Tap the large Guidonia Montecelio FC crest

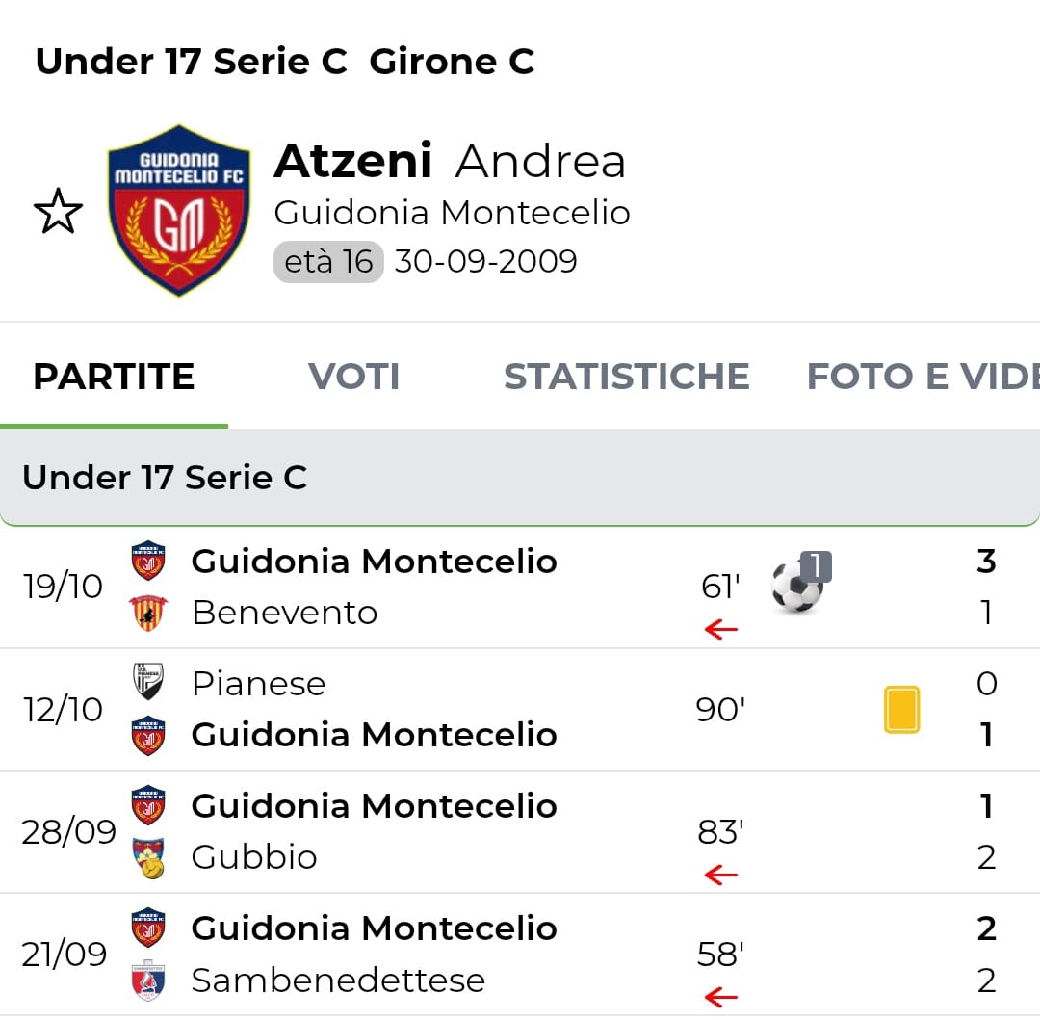pyautogui.click(x=179, y=210)
